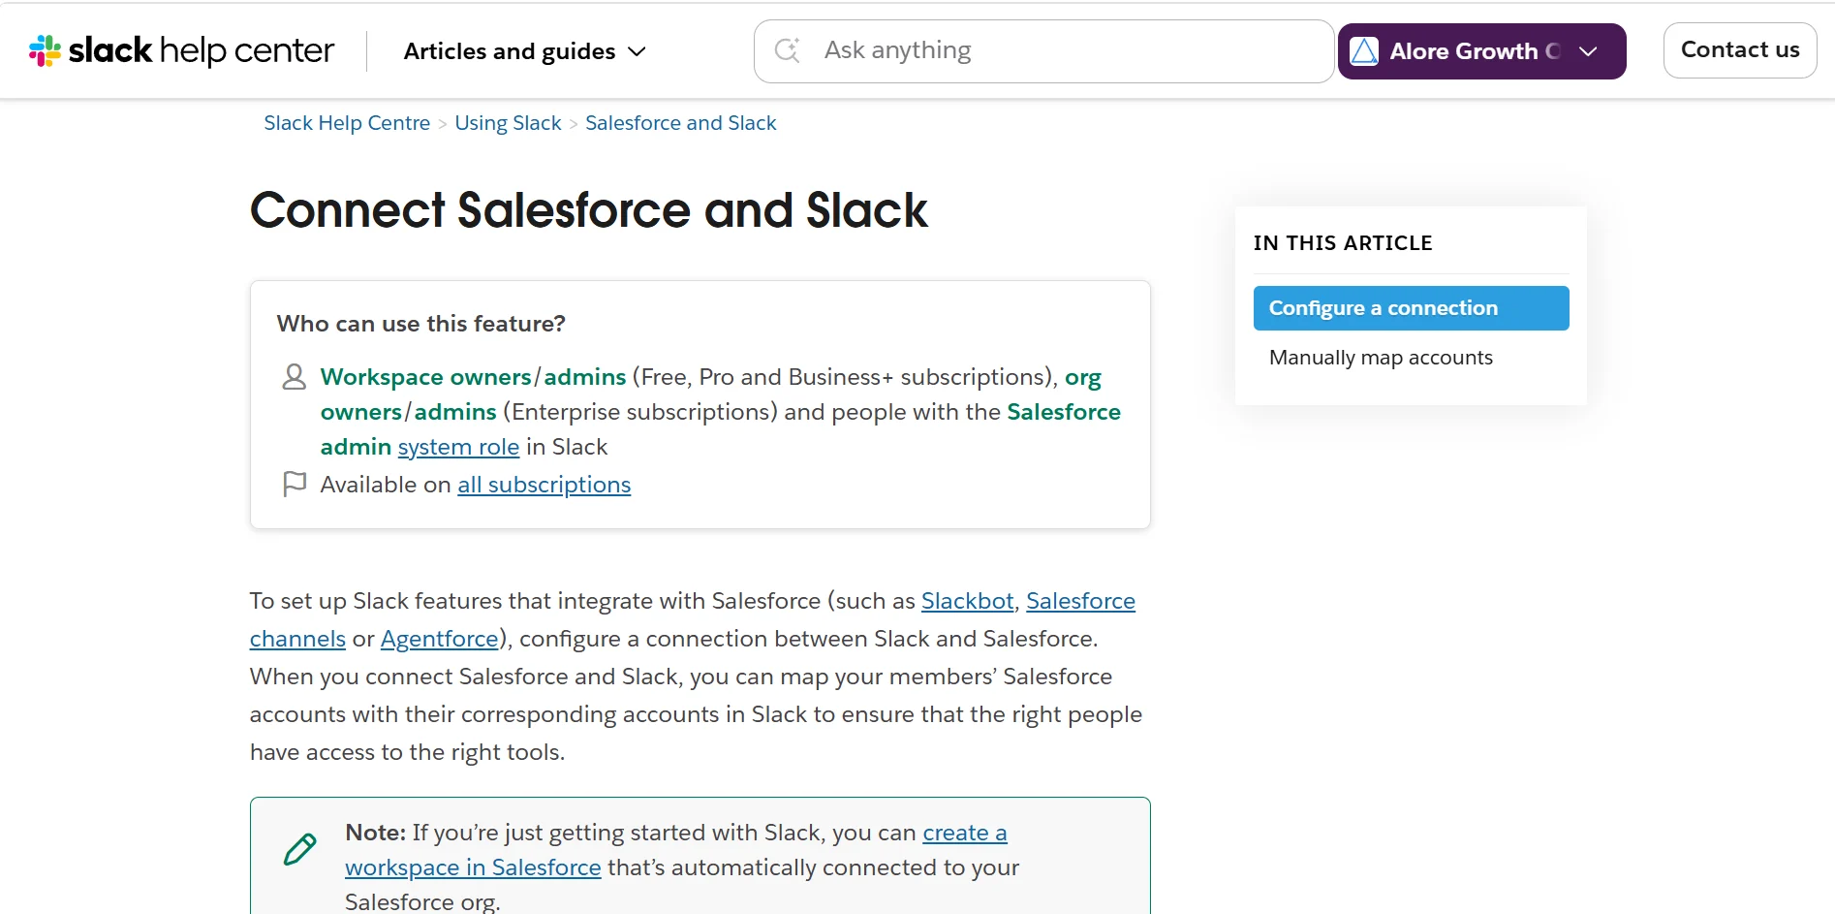Follow the Slackbot link
1835x914 pixels.
967,601
